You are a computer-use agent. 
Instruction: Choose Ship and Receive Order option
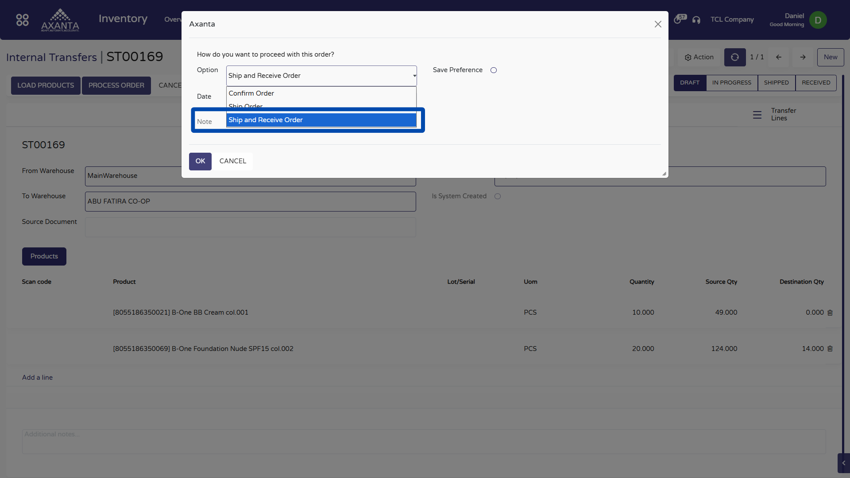pos(266,120)
